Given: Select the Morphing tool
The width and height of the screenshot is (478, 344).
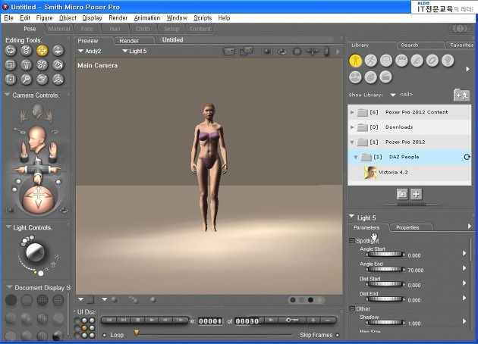Looking at the screenshot, I should coord(42,79).
